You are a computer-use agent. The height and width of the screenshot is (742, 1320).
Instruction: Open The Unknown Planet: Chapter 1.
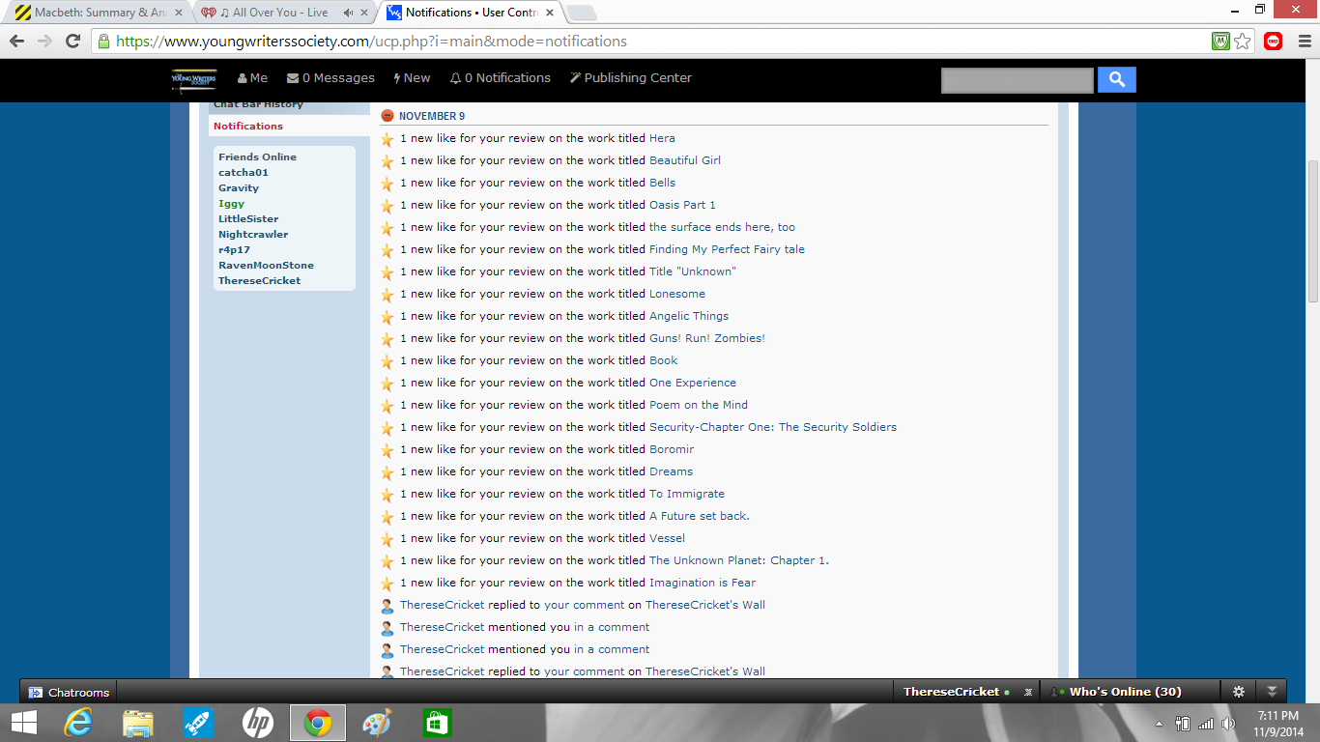739,560
